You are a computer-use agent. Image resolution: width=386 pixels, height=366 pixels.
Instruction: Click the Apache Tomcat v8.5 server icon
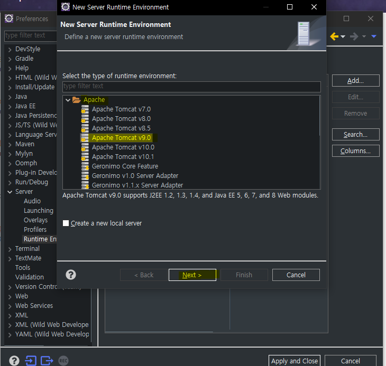[85, 128]
